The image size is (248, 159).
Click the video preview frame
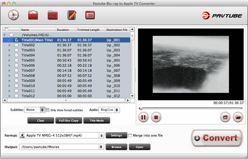point(191,64)
